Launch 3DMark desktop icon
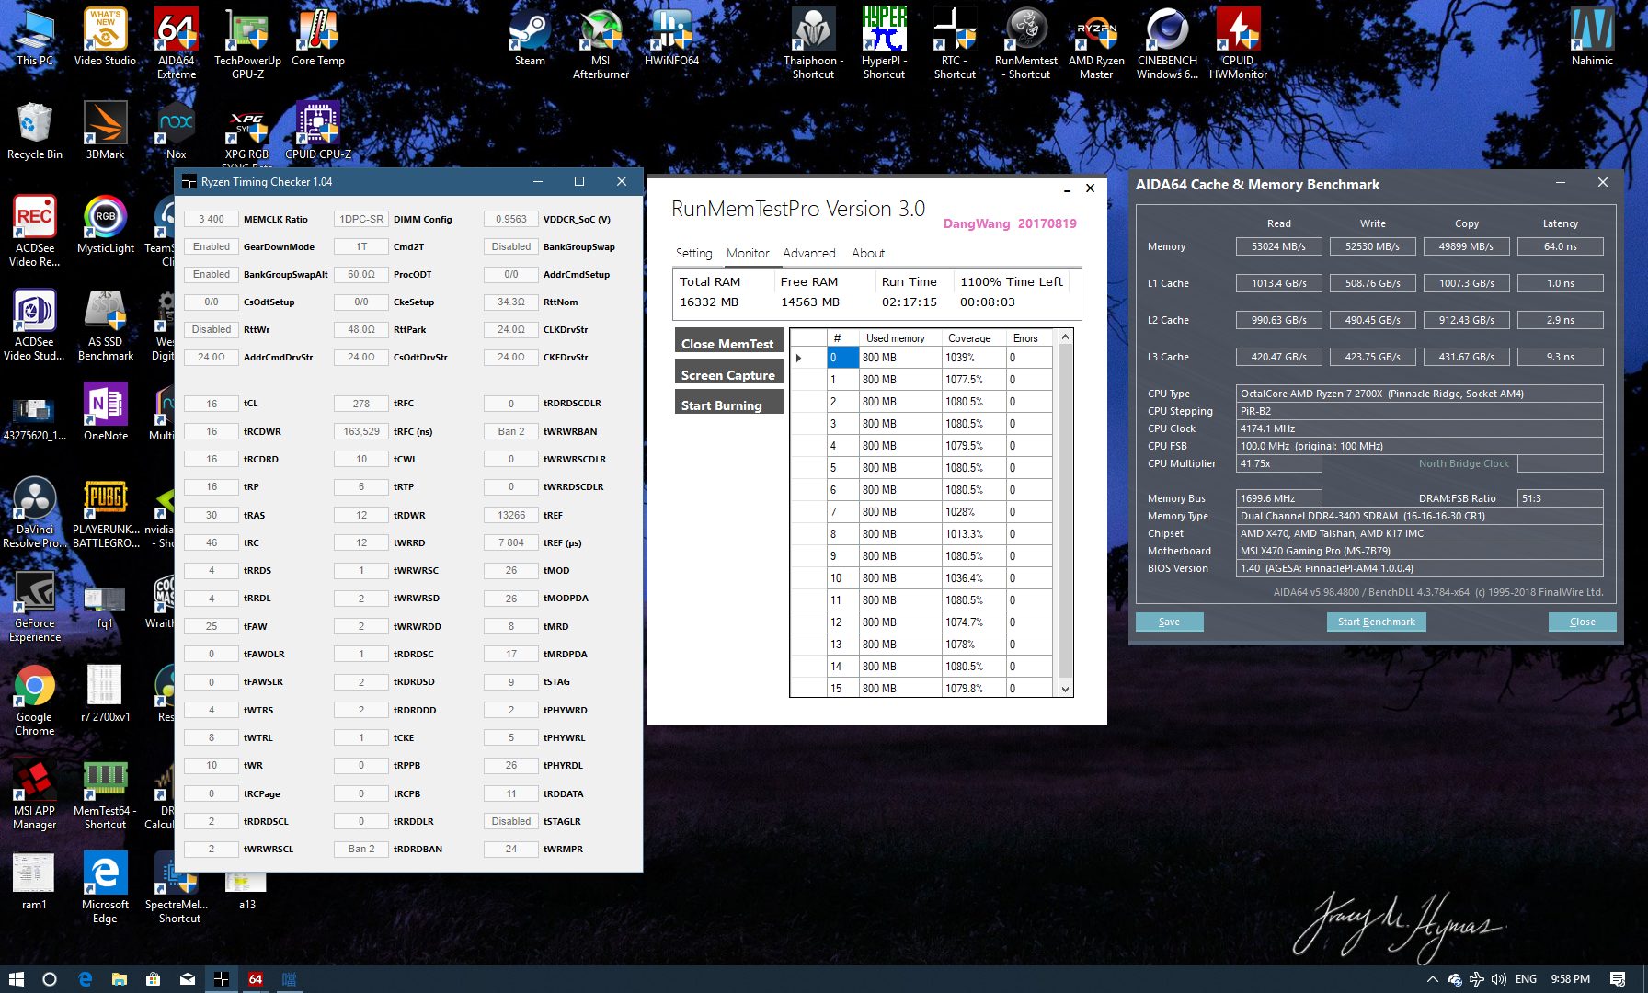1648x993 pixels. pos(105,131)
